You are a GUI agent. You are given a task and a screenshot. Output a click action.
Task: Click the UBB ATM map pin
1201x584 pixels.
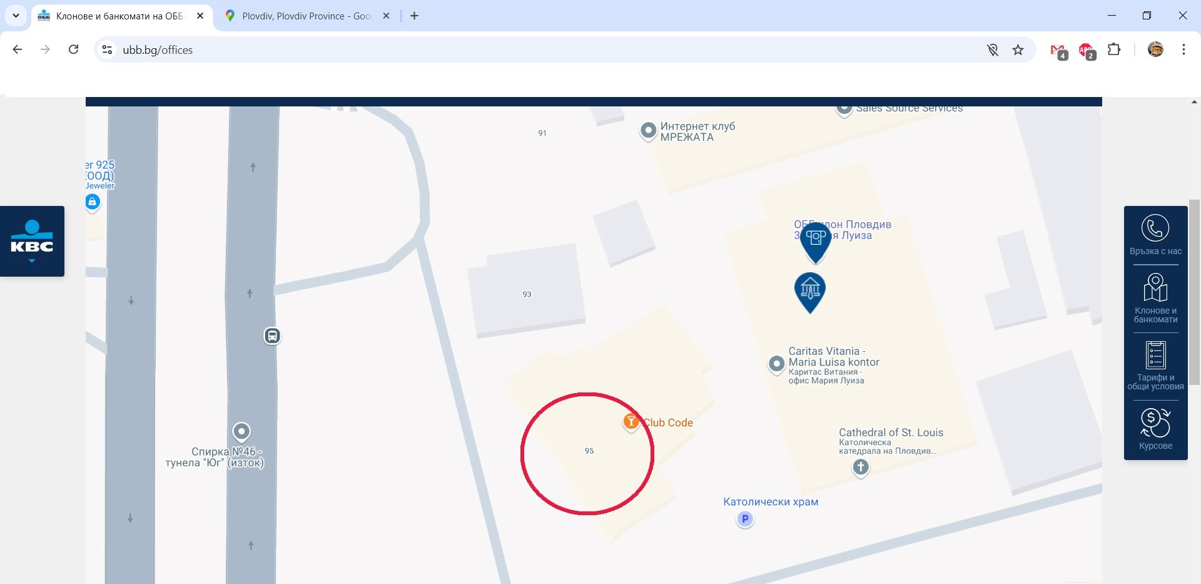[816, 242]
